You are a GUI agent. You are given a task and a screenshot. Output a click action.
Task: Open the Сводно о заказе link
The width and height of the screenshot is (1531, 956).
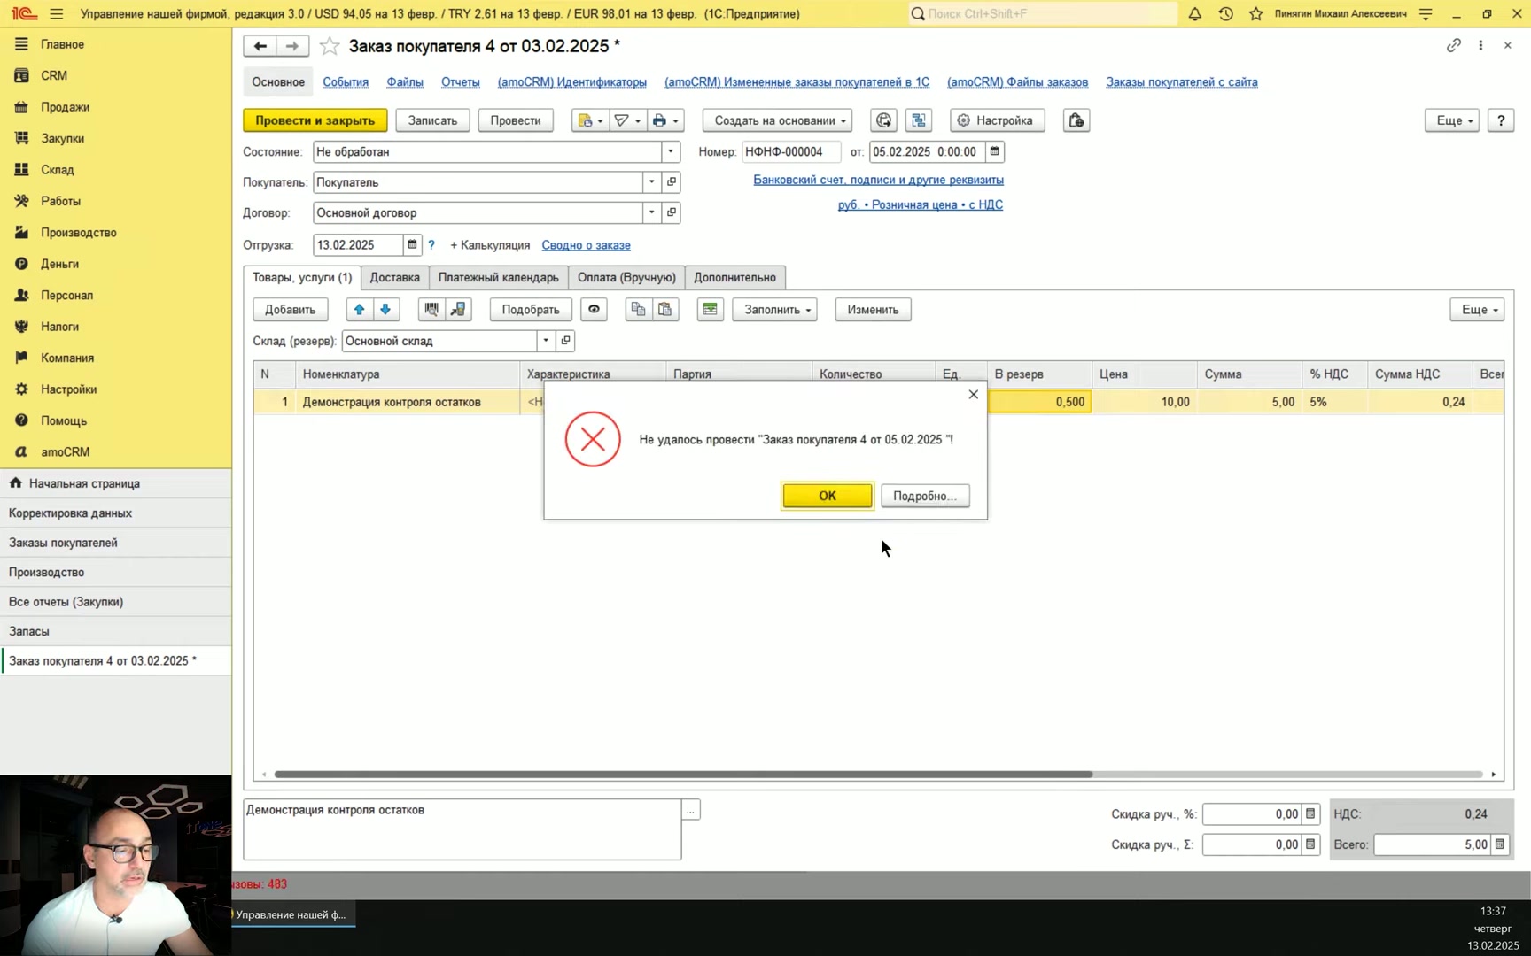click(586, 245)
